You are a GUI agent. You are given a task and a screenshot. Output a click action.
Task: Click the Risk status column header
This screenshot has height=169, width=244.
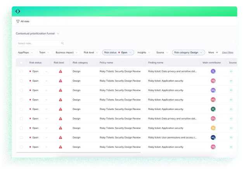click(35, 63)
